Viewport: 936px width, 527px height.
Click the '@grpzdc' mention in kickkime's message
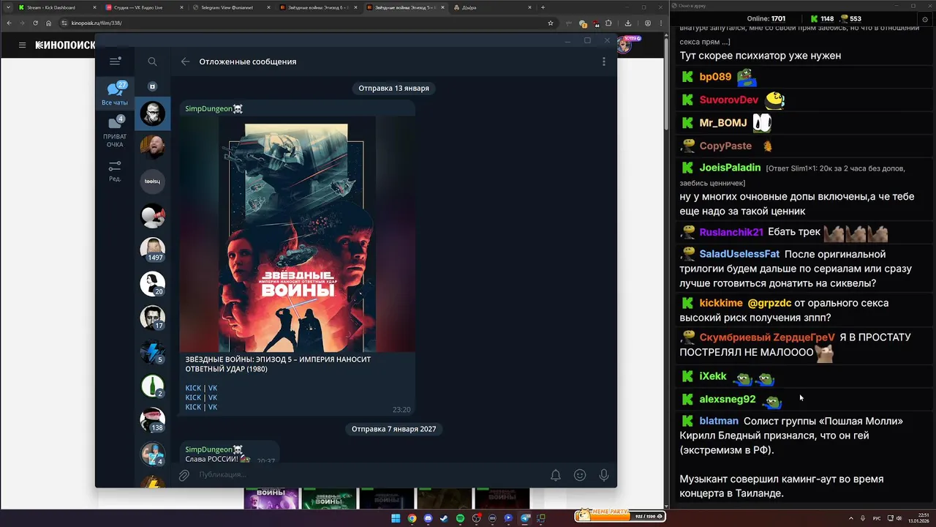pyautogui.click(x=769, y=303)
